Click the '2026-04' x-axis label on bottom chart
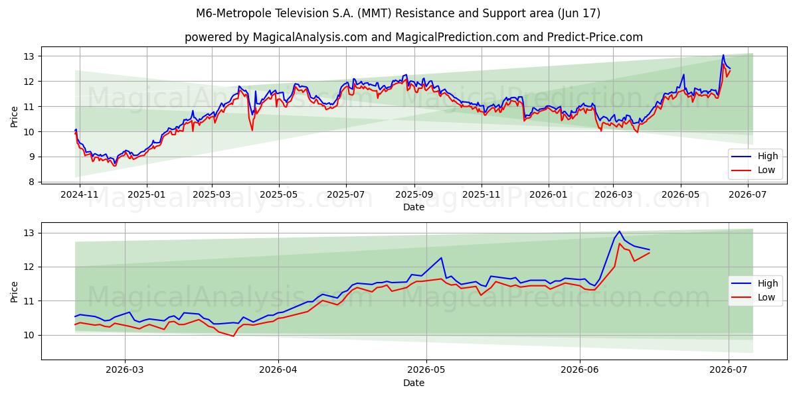 click(x=278, y=370)
